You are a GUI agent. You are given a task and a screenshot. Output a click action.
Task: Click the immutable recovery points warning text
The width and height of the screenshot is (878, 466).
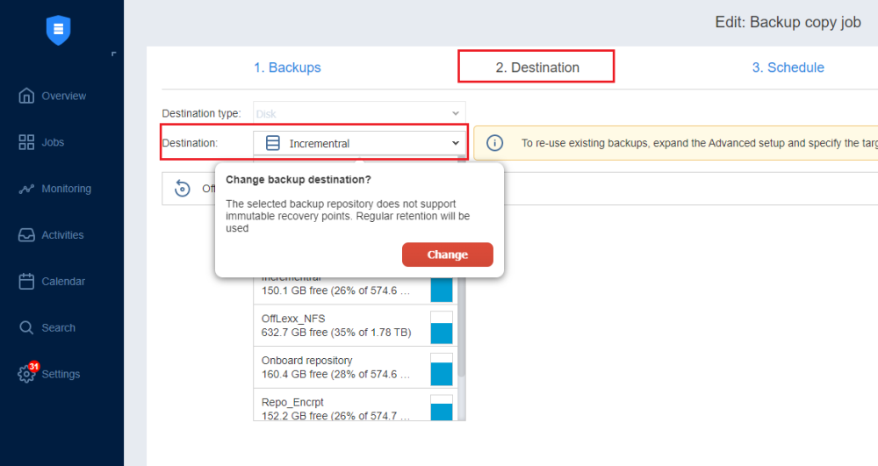pyautogui.click(x=348, y=216)
